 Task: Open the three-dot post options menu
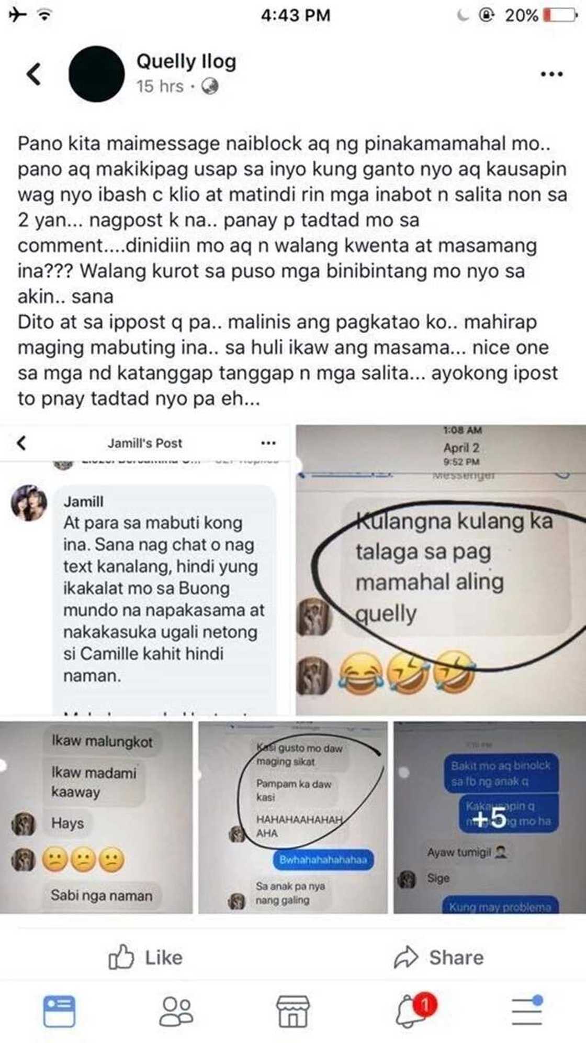551,74
